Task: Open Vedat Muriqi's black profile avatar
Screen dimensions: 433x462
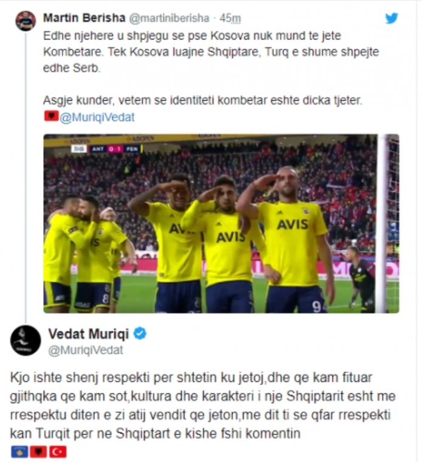Action: click(26, 341)
